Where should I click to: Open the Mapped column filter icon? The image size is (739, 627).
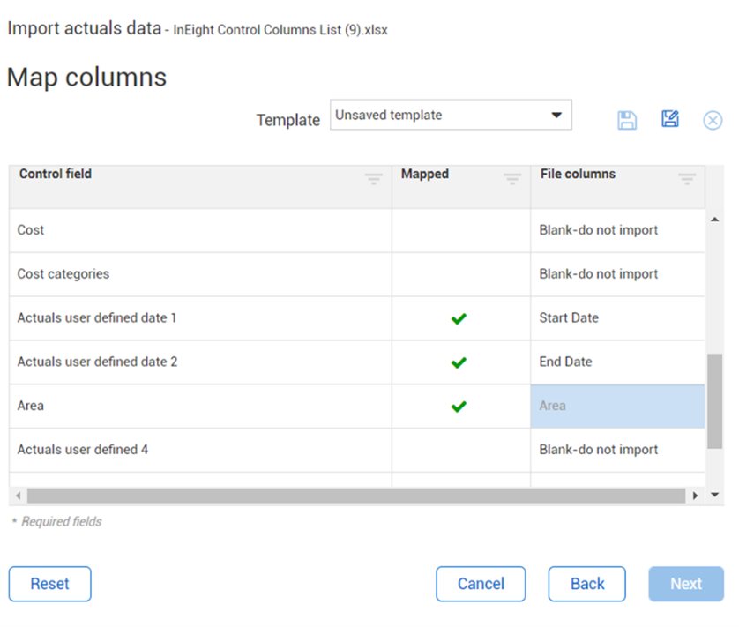point(512,179)
